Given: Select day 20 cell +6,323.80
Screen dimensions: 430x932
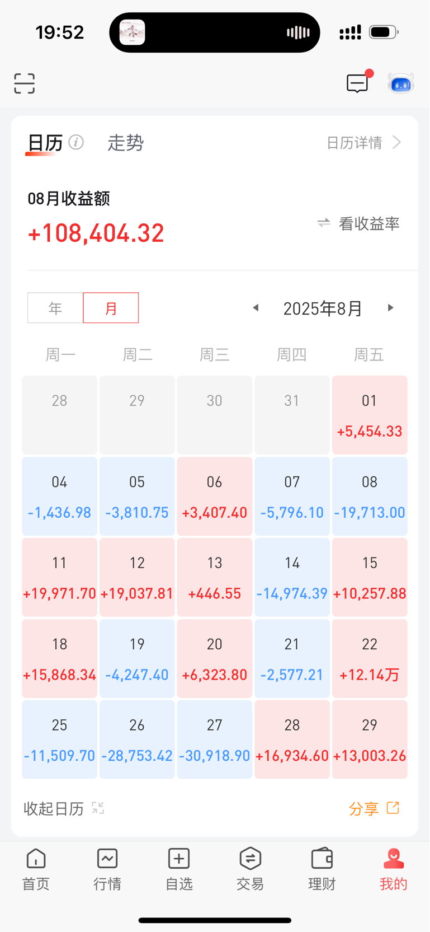Looking at the screenshot, I should click(215, 658).
